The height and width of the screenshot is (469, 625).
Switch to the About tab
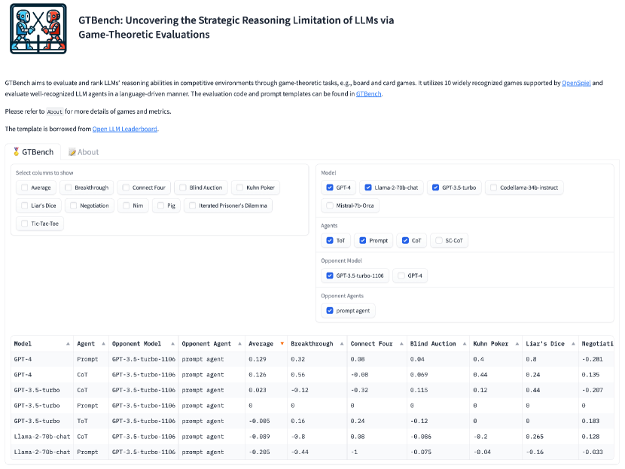tap(84, 152)
